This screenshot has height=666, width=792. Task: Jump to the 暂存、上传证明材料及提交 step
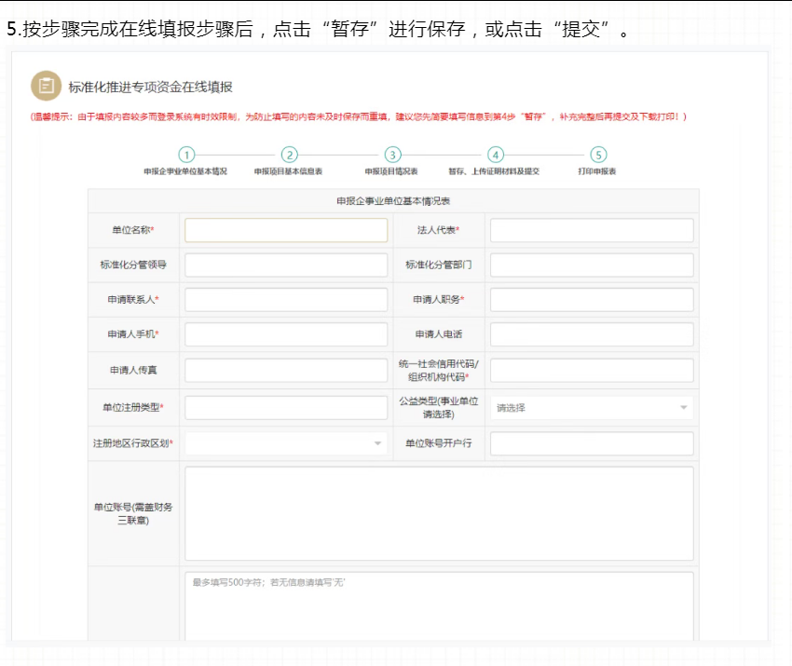pyautogui.click(x=497, y=170)
